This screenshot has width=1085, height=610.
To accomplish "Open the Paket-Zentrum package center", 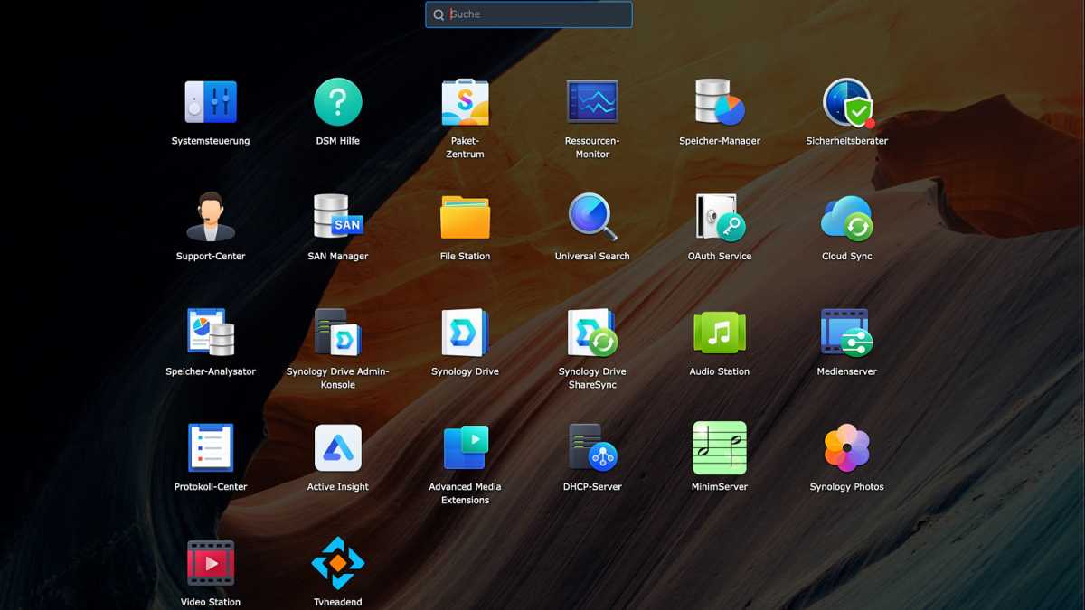I will (x=465, y=102).
